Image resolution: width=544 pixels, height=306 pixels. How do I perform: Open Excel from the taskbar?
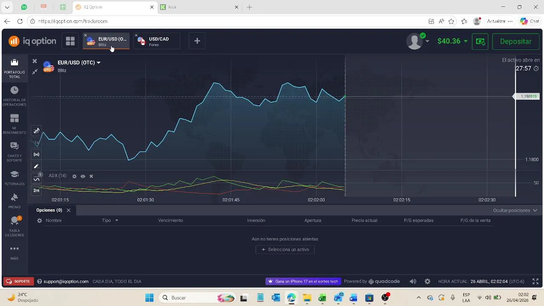(x=323, y=298)
